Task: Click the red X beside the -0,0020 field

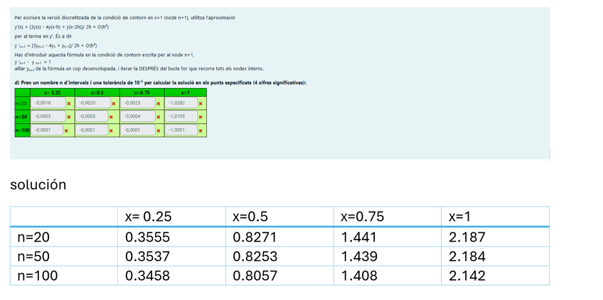Action: tap(112, 103)
